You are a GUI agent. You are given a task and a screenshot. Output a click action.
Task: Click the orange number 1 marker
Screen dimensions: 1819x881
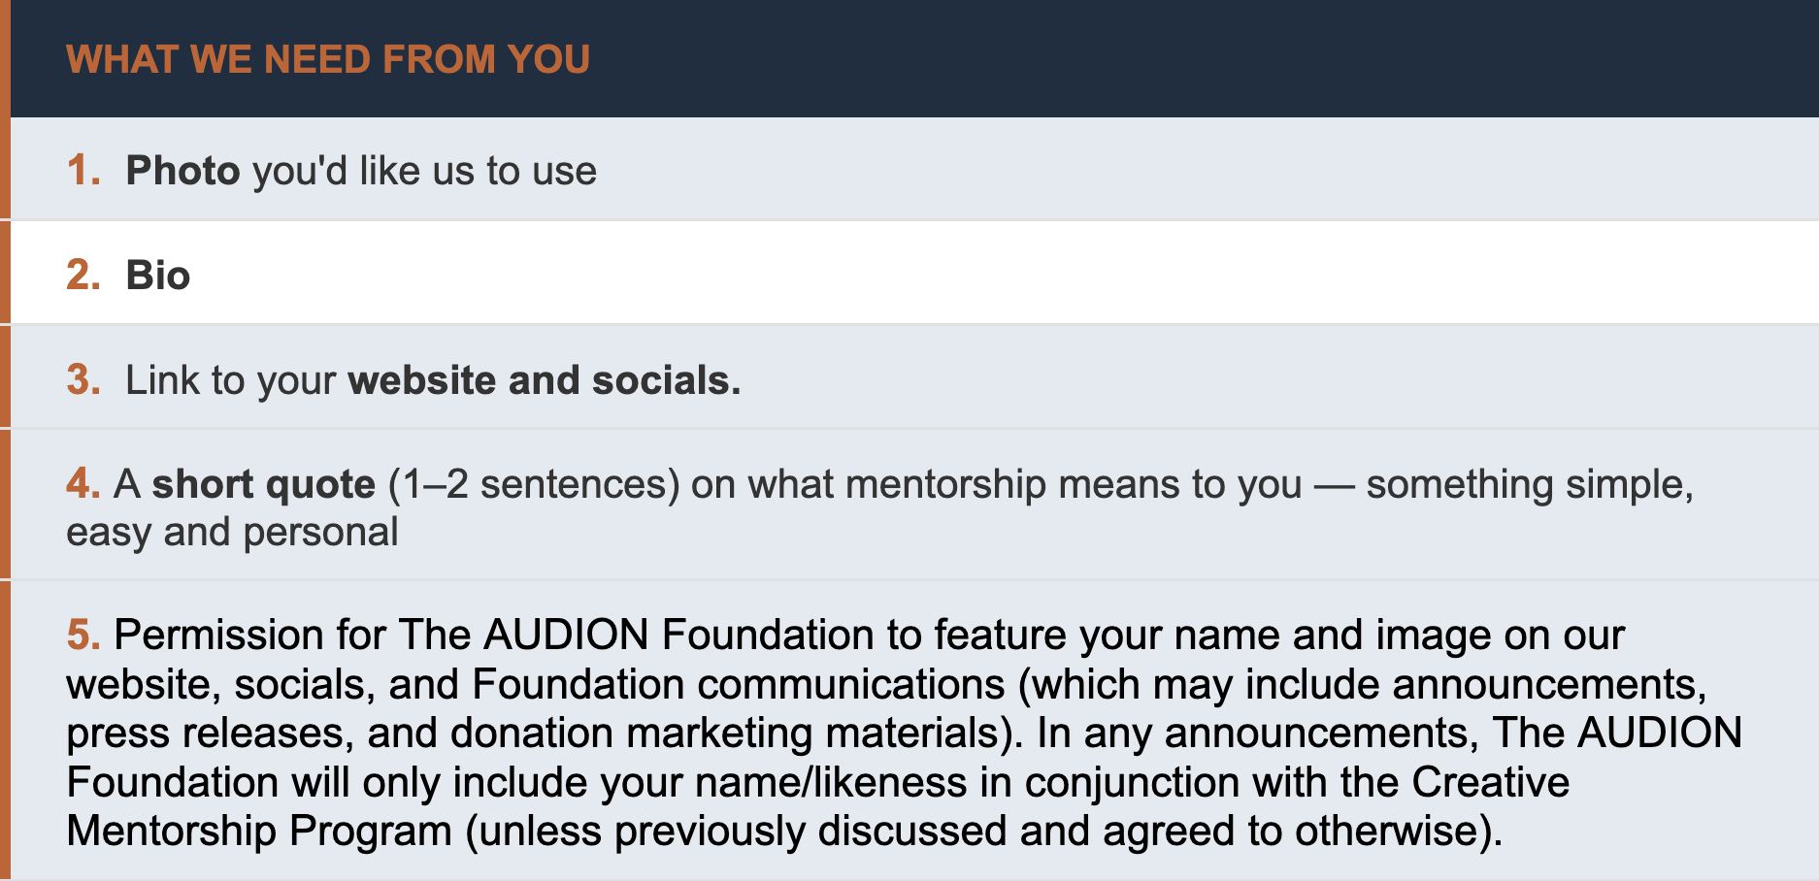click(83, 171)
